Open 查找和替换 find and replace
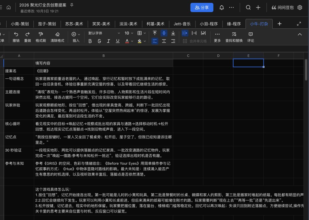The image size is (309, 220). coord(234,37)
